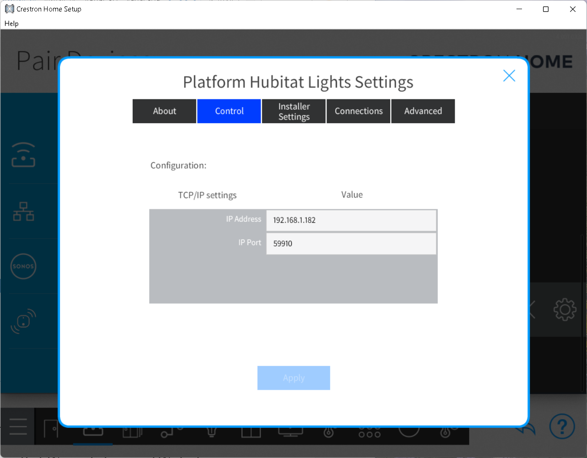Image resolution: width=587 pixels, height=458 pixels.
Task: Open the Connections tab
Action: pos(359,111)
